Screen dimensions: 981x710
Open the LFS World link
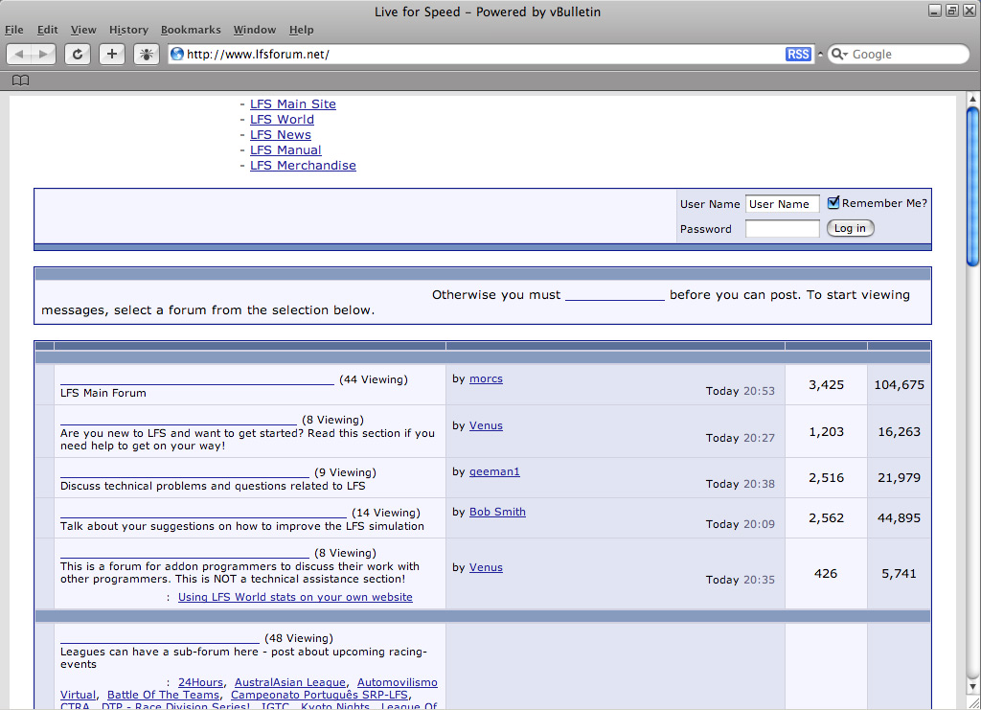click(x=283, y=120)
